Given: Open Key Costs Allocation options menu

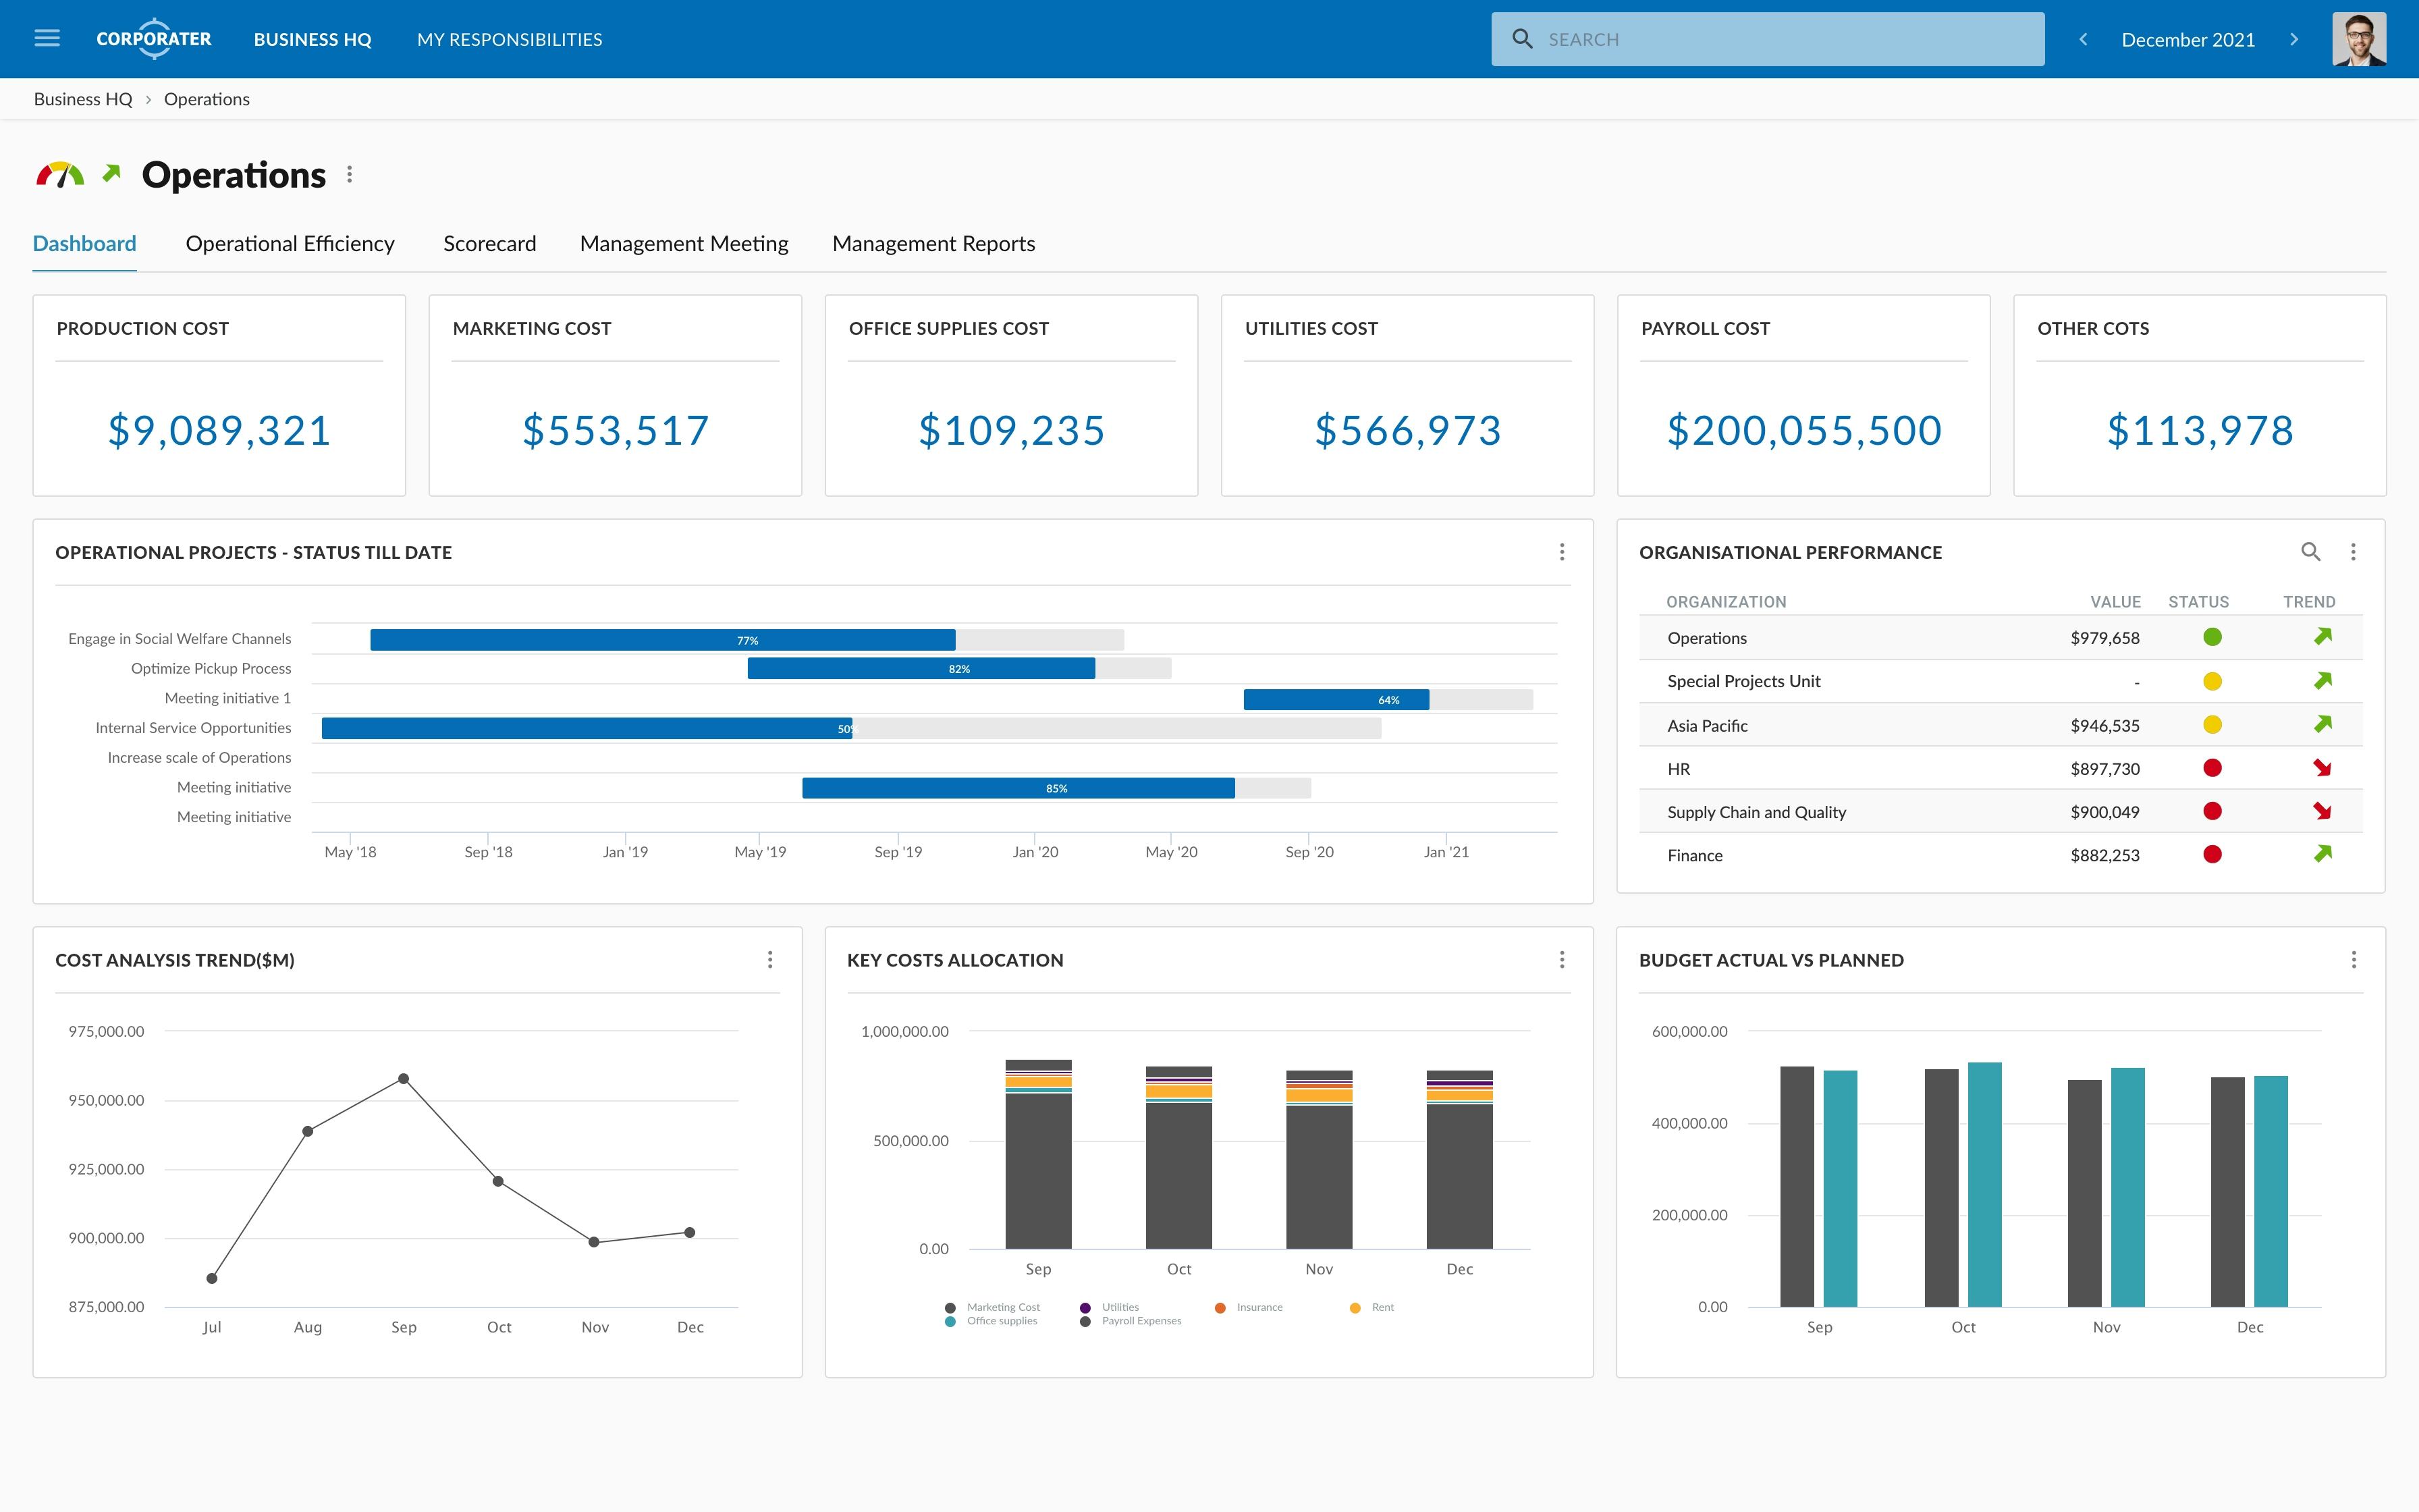Looking at the screenshot, I should point(1561,960).
